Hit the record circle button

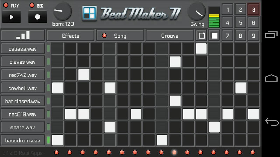pos(37,17)
